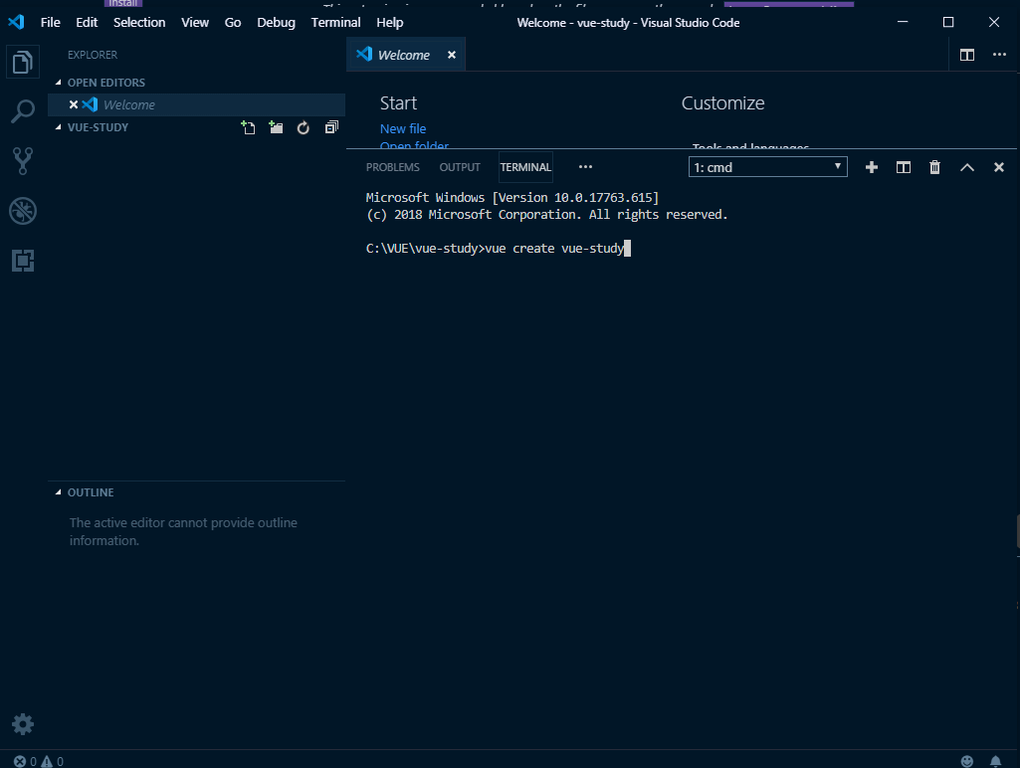Viewport: 1020px width, 768px height.
Task: Close the Welcome editor tab
Action: coord(452,56)
